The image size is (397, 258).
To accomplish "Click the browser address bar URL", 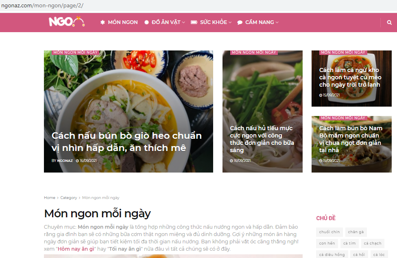I will 42,6.
